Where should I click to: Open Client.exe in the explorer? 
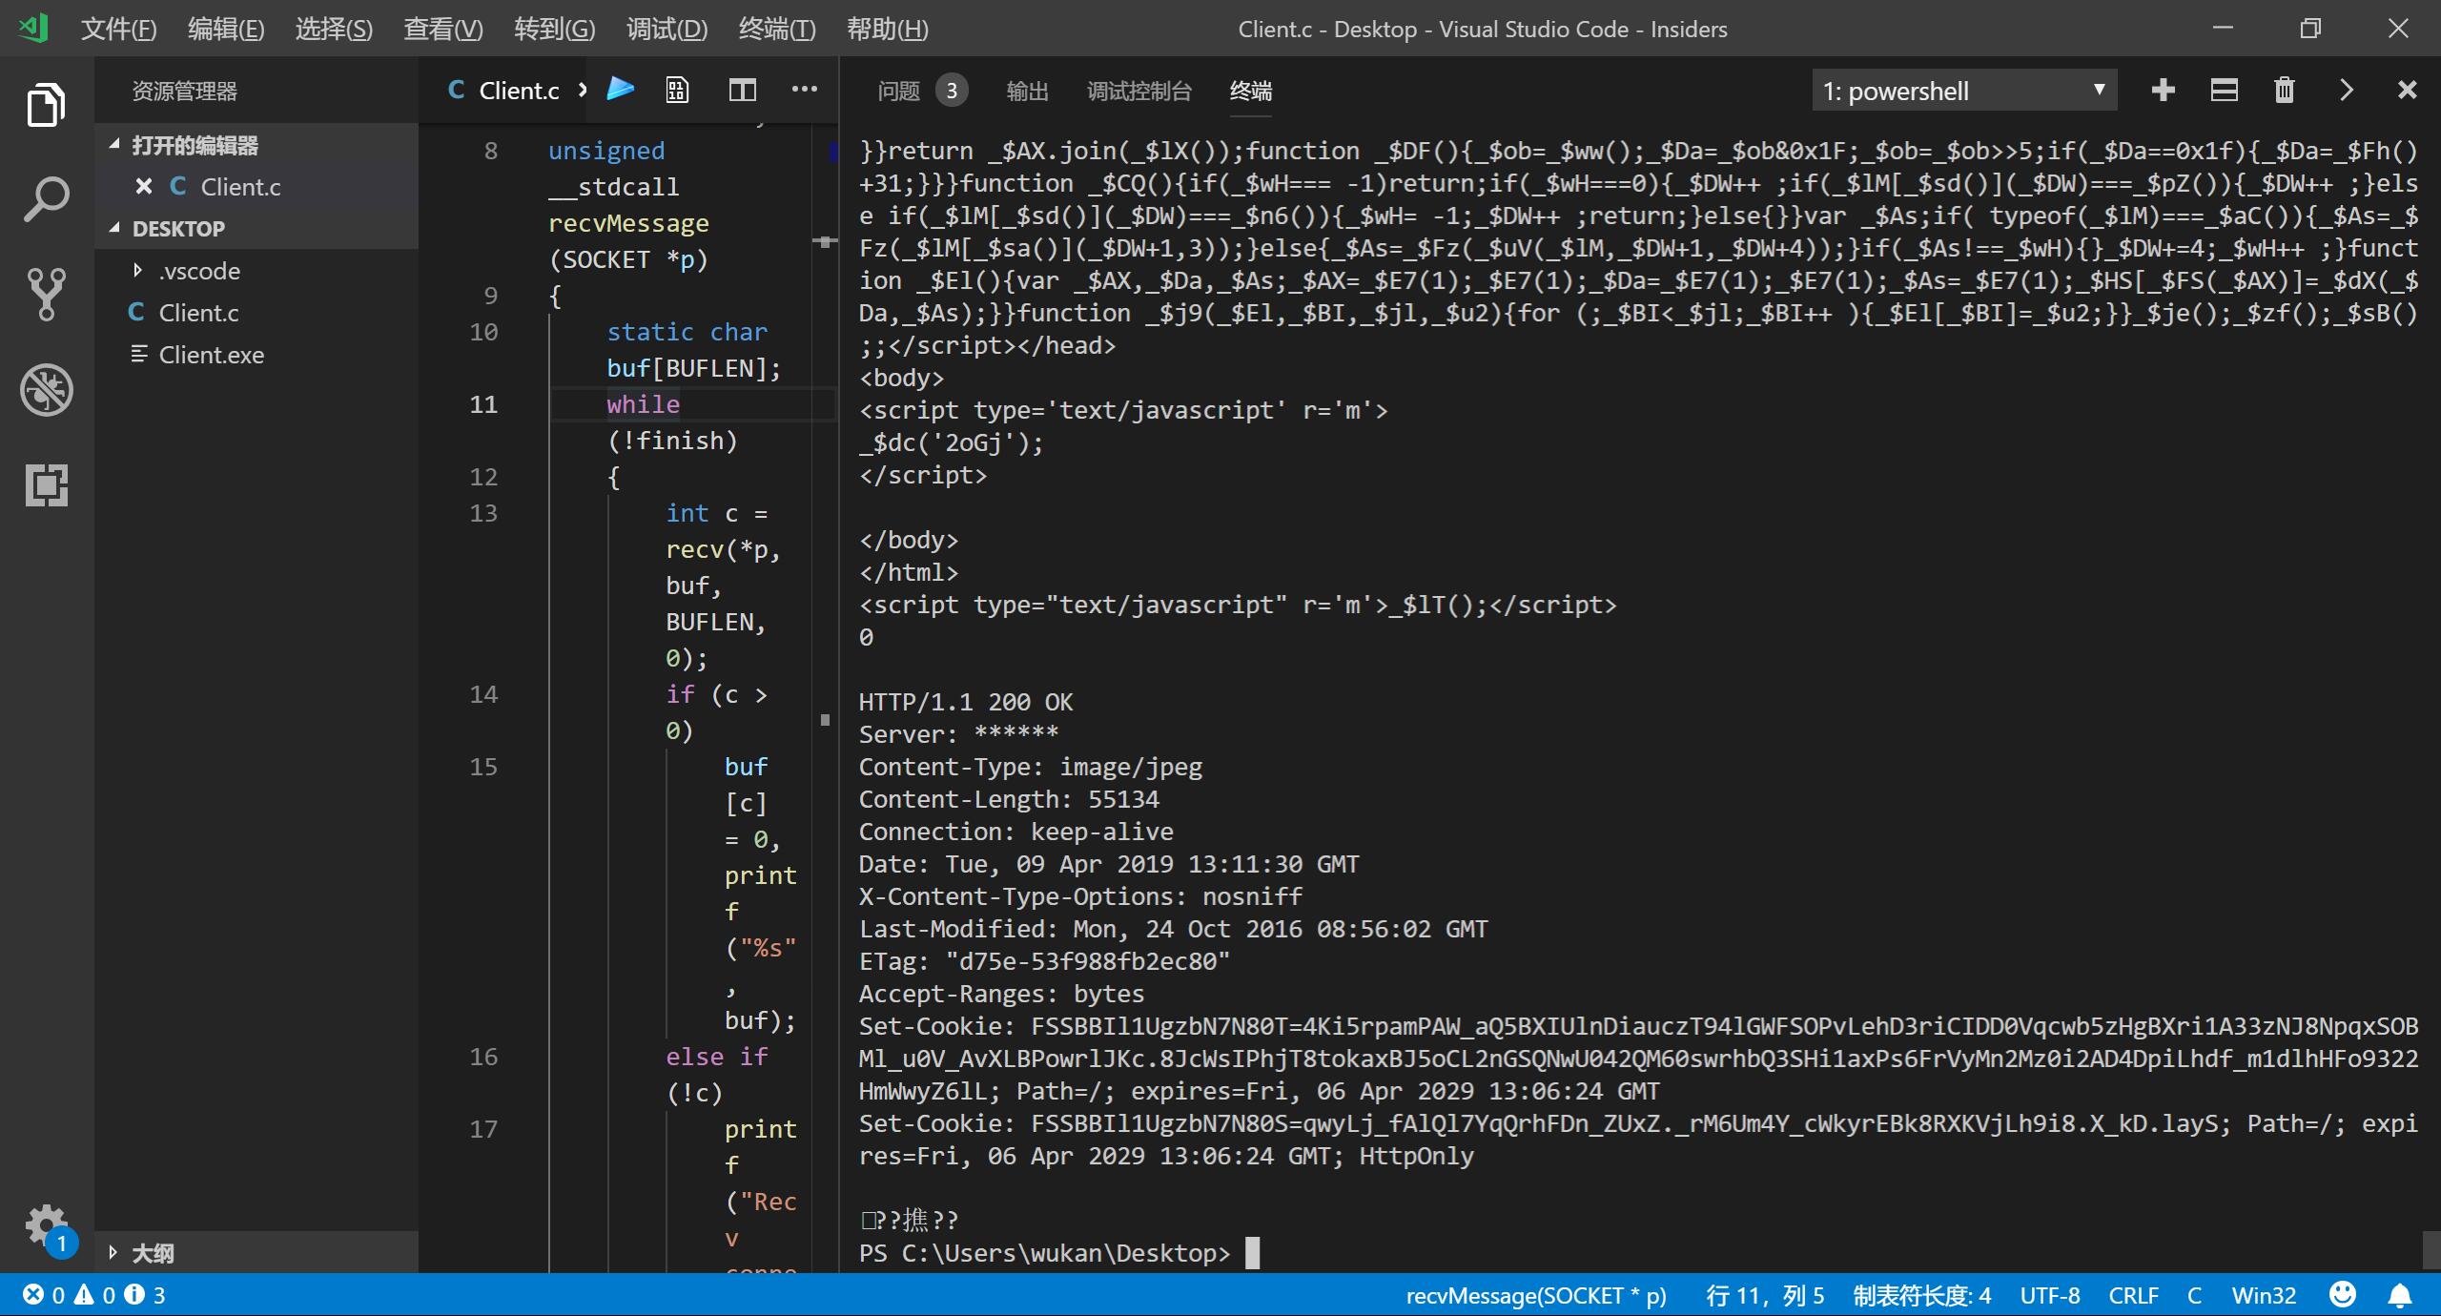[211, 355]
